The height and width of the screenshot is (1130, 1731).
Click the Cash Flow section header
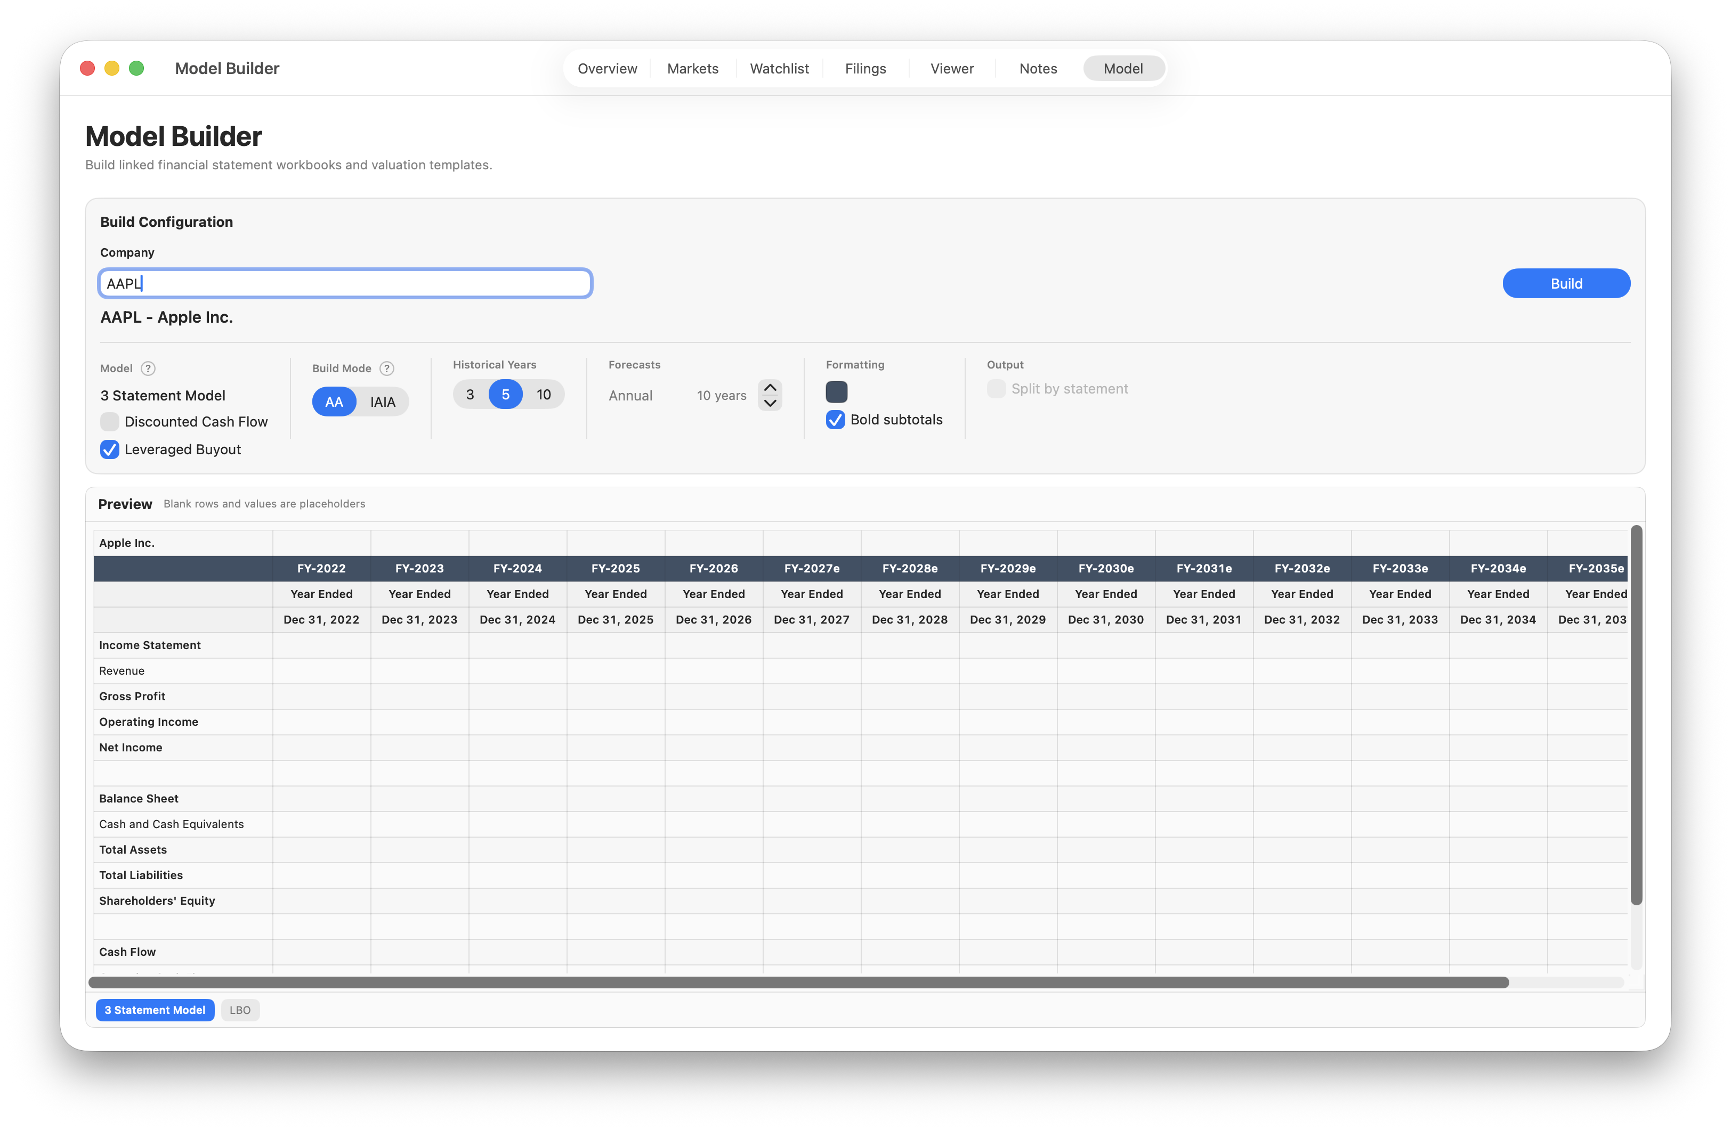point(127,952)
